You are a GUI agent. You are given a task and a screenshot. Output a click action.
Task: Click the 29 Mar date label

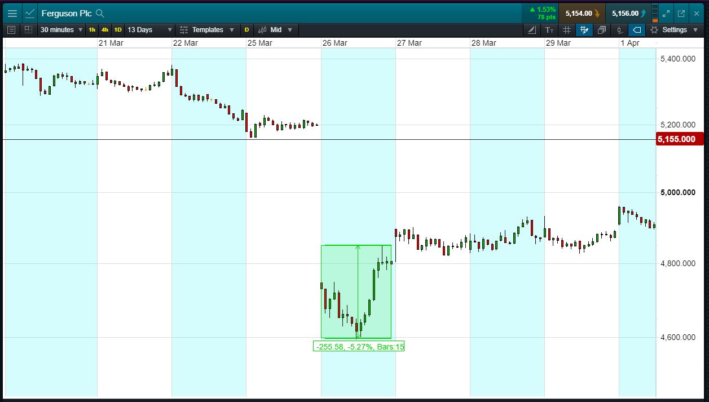[558, 43]
